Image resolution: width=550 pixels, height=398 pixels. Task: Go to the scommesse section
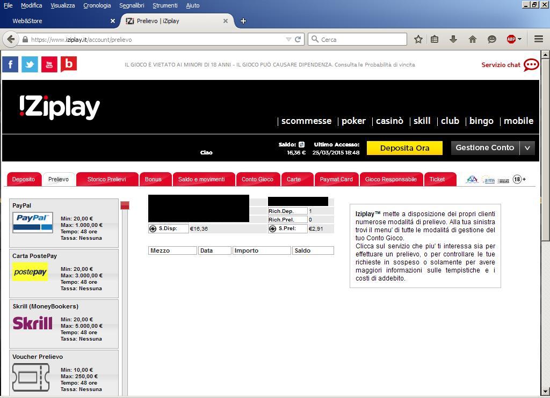[x=307, y=121]
